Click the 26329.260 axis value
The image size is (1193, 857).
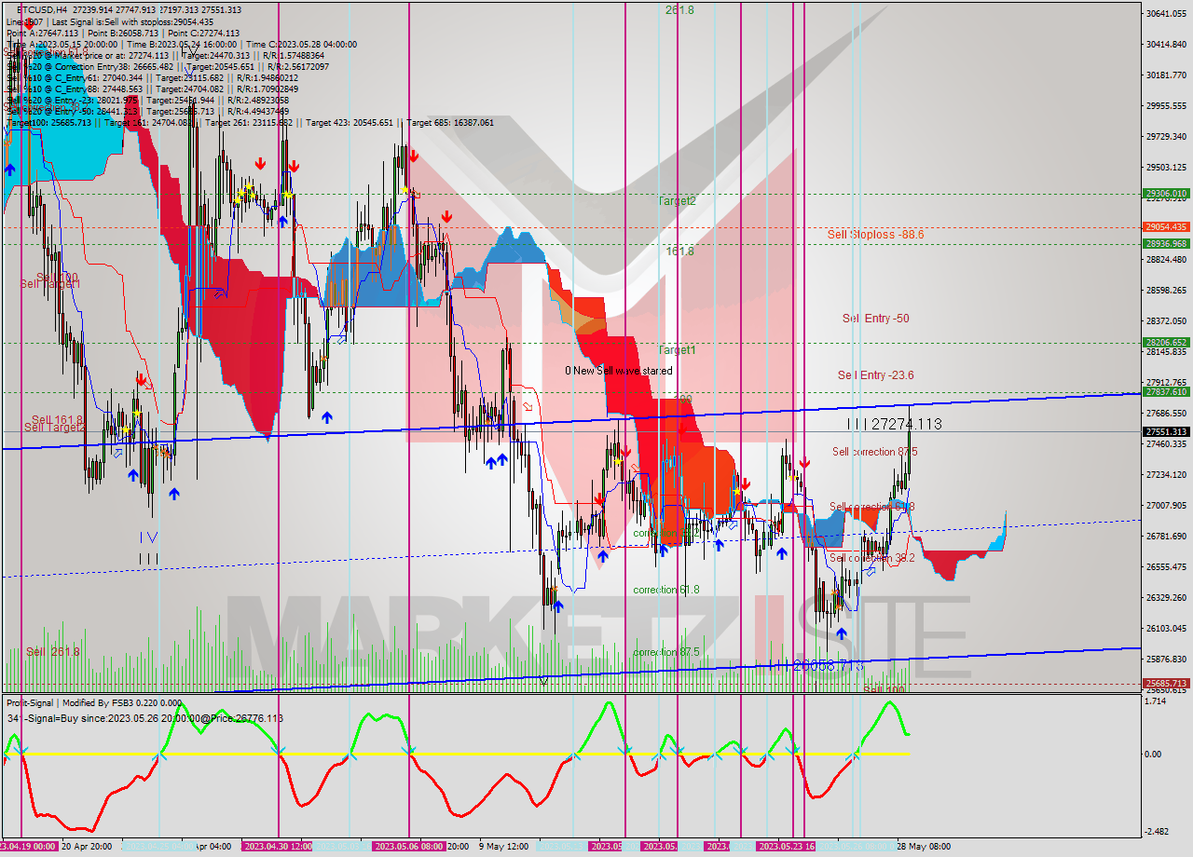[1166, 597]
